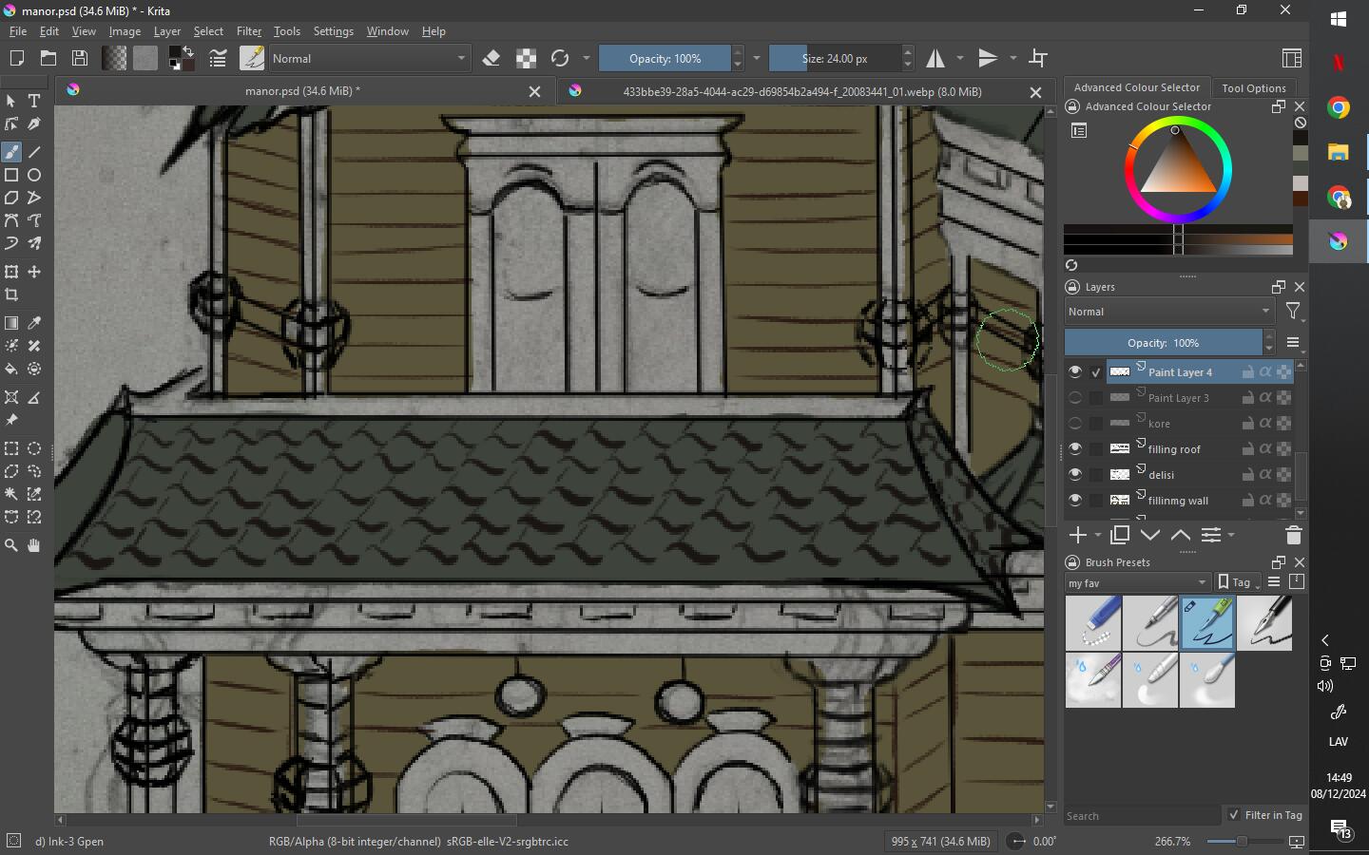This screenshot has height=855, width=1369.
Task: Open the brush Tag button menu
Action: (x=1239, y=582)
